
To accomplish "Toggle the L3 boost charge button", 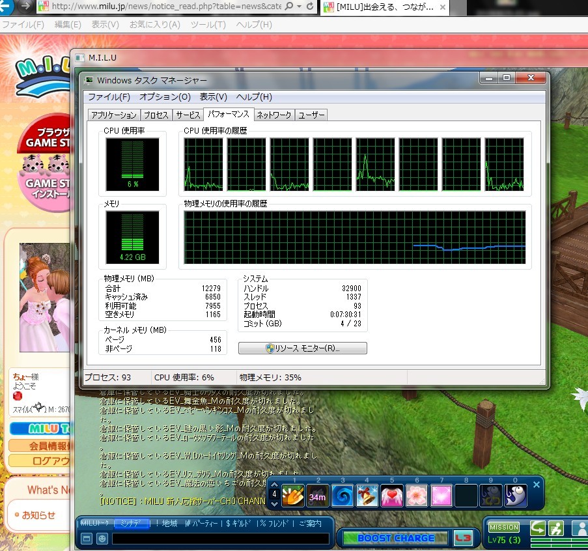I will pos(463,537).
